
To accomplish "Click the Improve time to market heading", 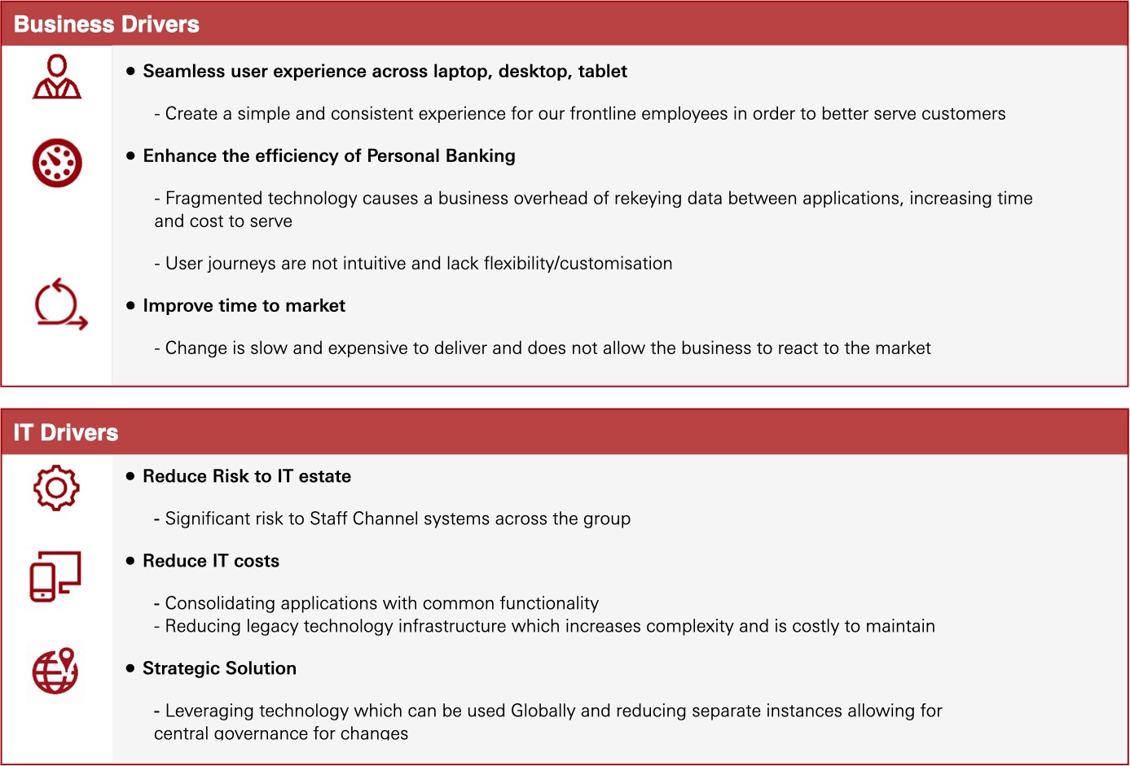I will [244, 306].
